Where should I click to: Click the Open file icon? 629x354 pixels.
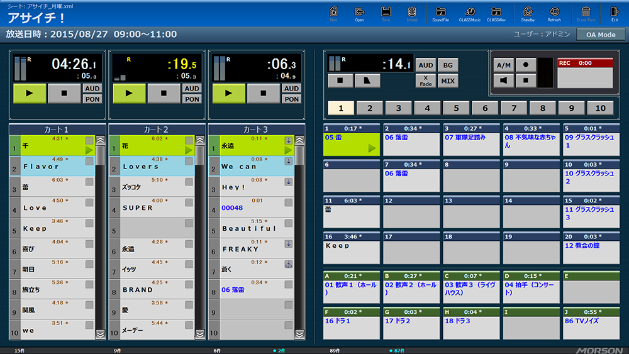tap(359, 13)
